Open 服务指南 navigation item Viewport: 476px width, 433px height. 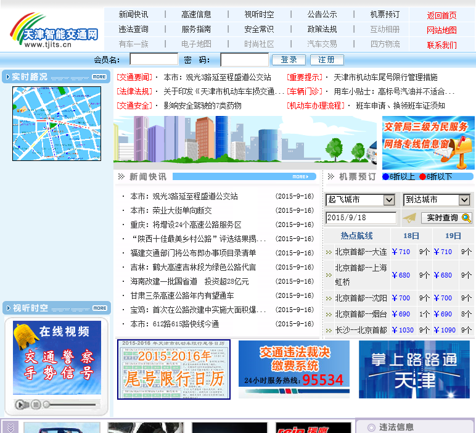tap(196, 29)
